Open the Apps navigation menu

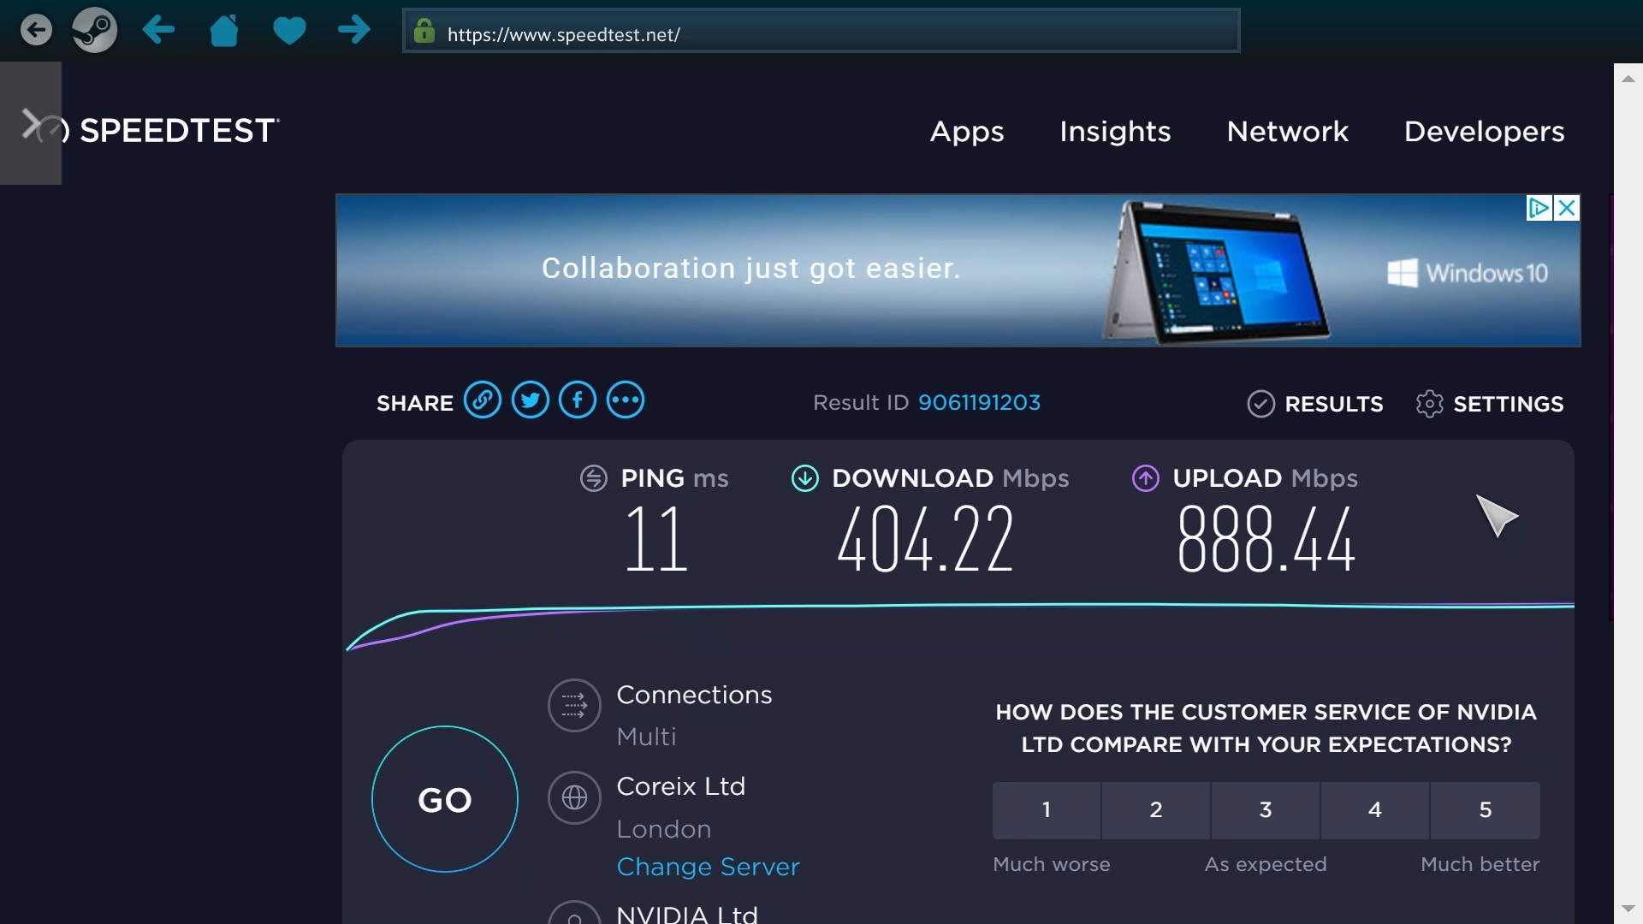pos(967,130)
